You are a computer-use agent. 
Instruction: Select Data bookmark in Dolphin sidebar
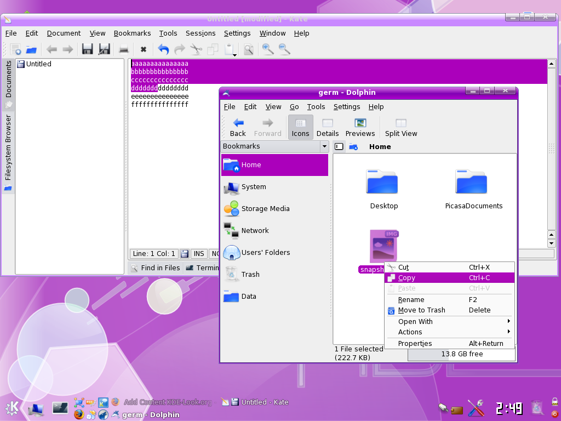pyautogui.click(x=274, y=297)
